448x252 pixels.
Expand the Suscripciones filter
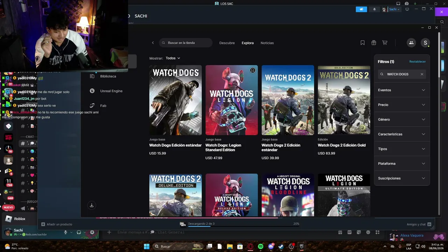(402, 178)
